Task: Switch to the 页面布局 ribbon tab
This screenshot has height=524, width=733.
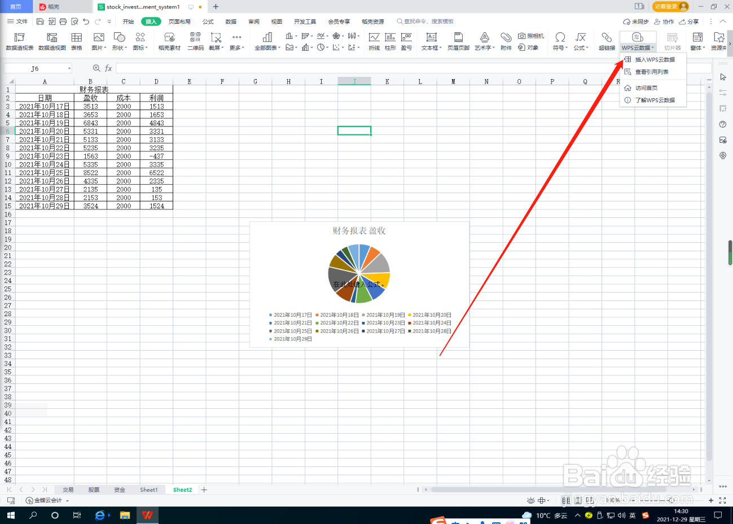Action: coord(179,21)
